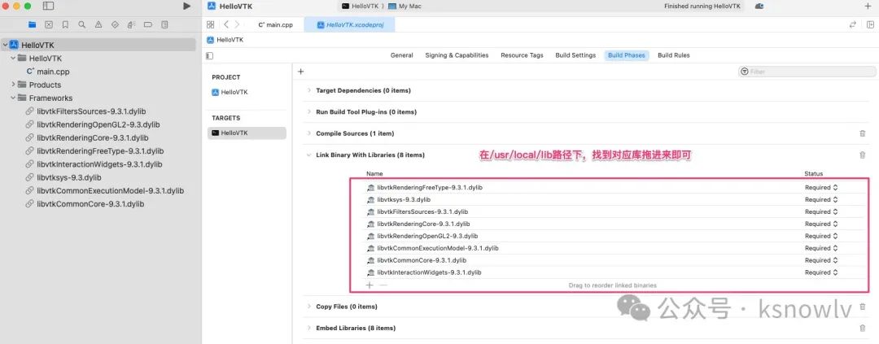The image size is (879, 344).
Task: Go back in editor history
Action: [x=226, y=24]
